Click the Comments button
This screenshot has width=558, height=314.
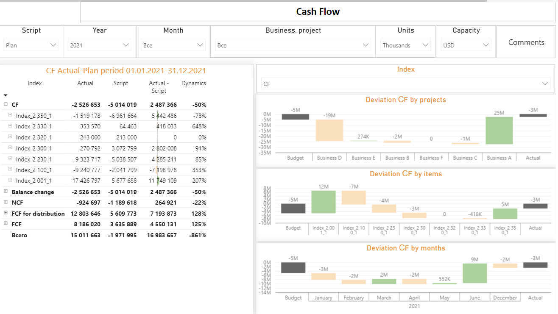526,42
